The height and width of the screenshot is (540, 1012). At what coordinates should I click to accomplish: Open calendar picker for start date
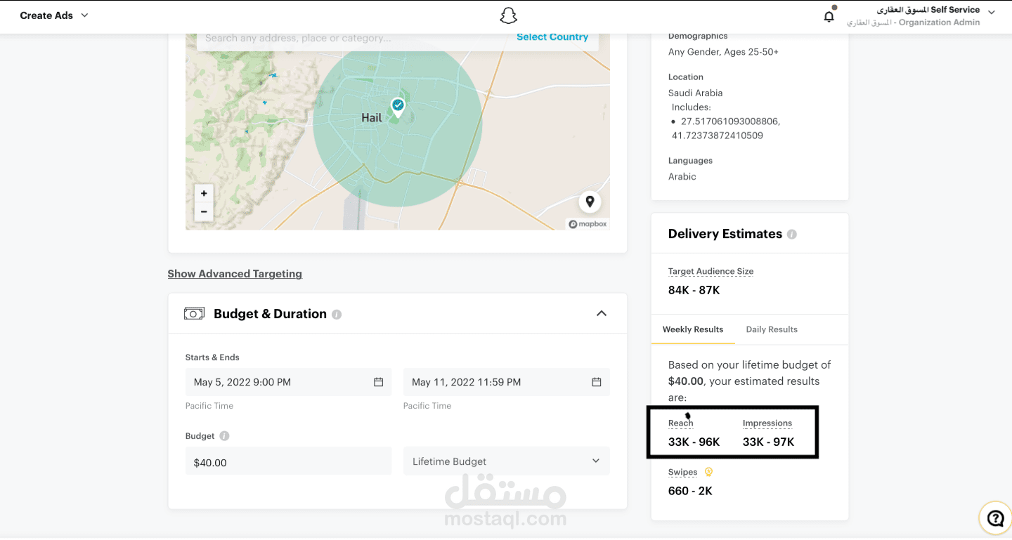378,382
